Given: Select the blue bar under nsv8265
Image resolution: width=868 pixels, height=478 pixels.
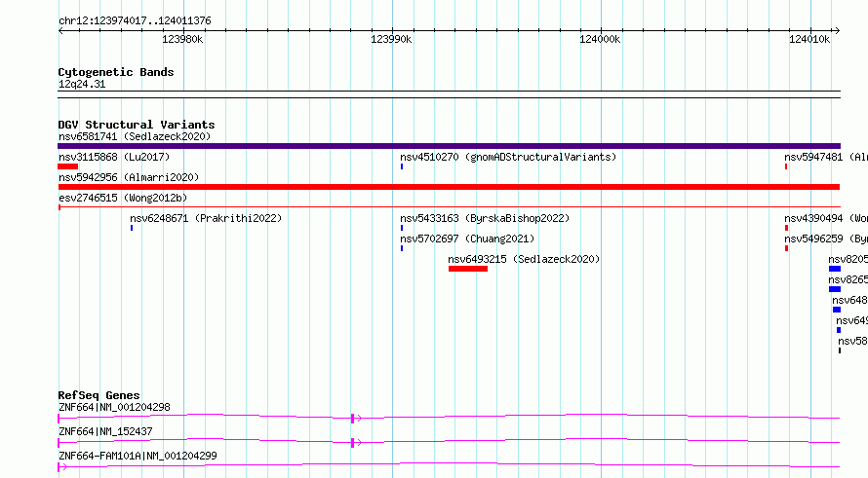Looking at the screenshot, I should [835, 289].
